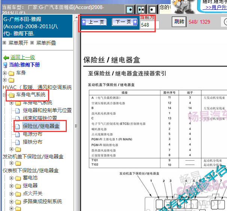The image size is (227, 211).
Task: Click 图中序号 column header in table
Action: click(x=169, y=93)
